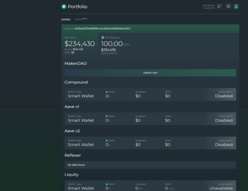The width and height of the screenshot is (248, 191).
Task: Open the green wallet icon in header
Action: (236, 7)
